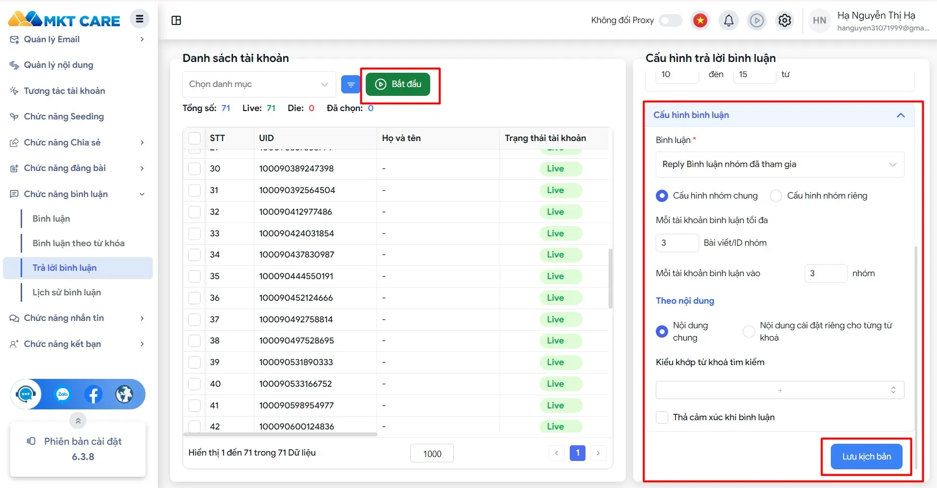Enable Thả cảm xúc khi bình luận
This screenshot has height=488, width=937.
pos(662,417)
